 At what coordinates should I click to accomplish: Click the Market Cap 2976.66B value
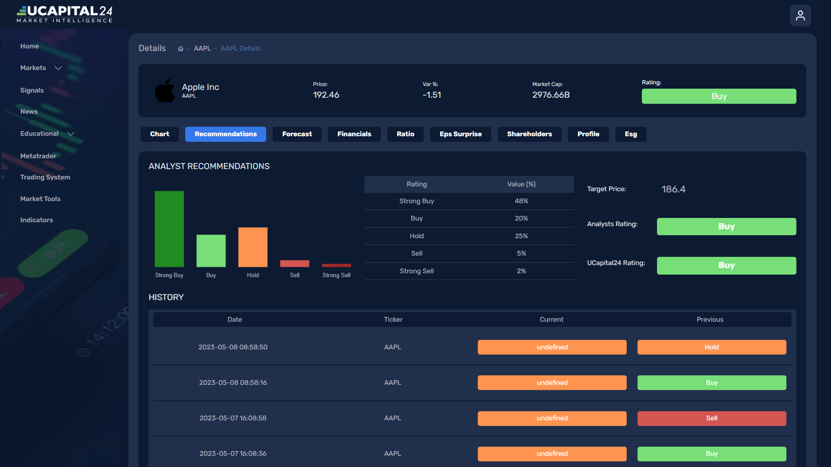(x=551, y=95)
